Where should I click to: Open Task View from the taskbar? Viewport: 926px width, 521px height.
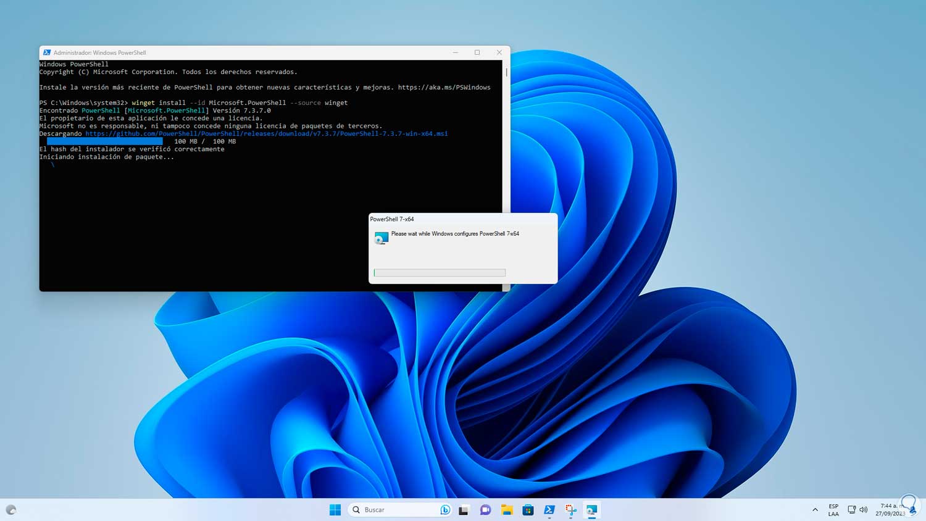point(464,510)
